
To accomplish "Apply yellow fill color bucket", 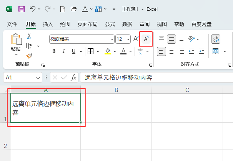I will coord(108,51).
